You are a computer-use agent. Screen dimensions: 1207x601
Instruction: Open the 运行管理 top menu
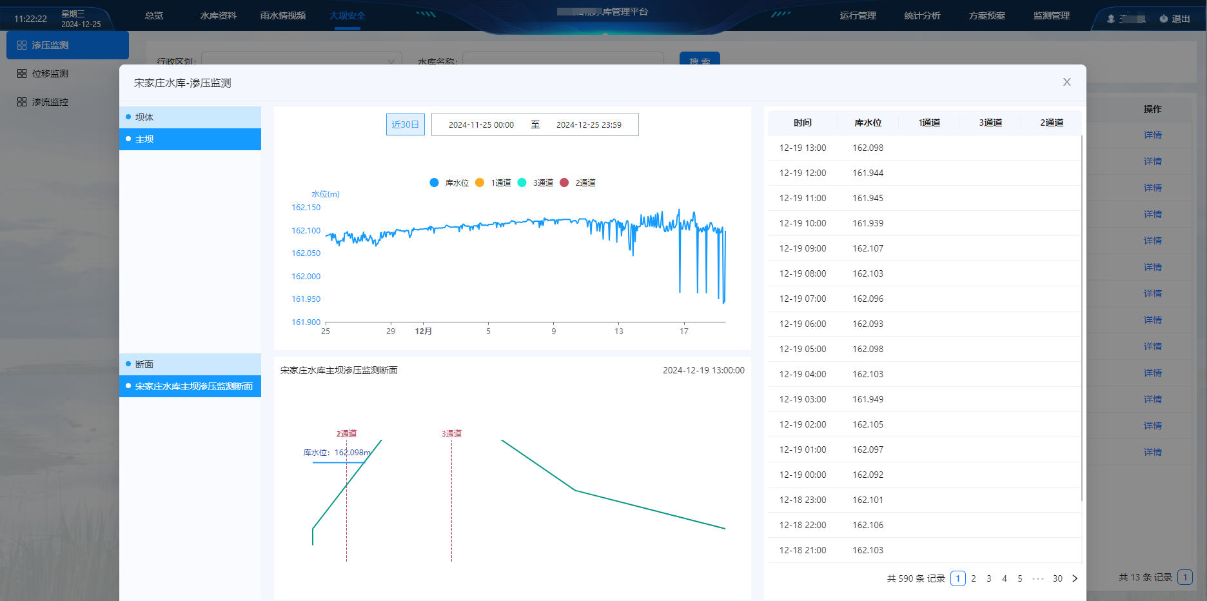tap(858, 15)
